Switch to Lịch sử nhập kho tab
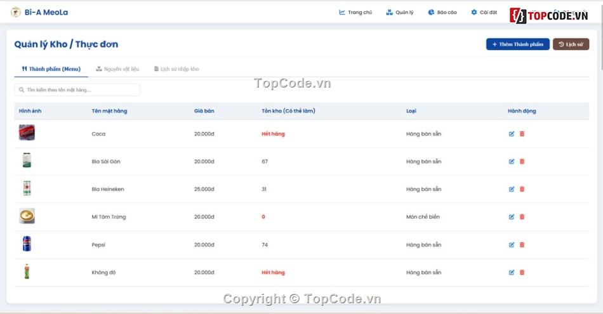The height and width of the screenshot is (314, 603). point(176,69)
